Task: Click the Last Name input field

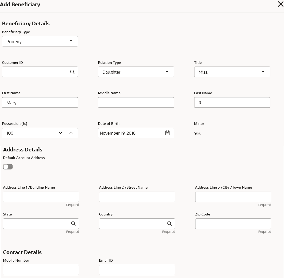Action: point(232,102)
